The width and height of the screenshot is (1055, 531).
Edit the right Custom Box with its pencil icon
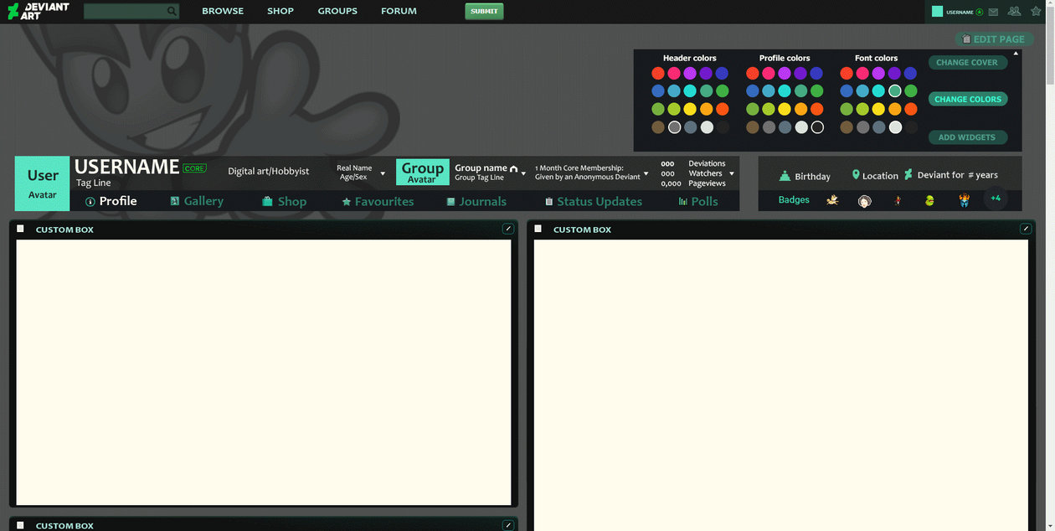[x=1026, y=229]
